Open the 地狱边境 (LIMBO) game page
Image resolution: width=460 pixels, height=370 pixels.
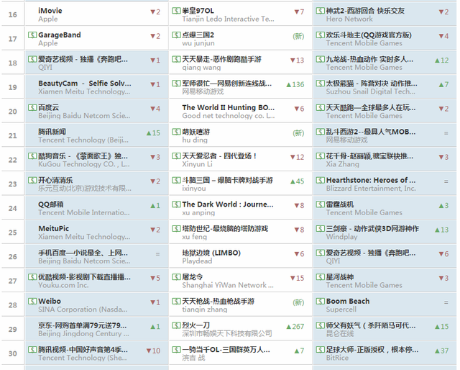[211, 253]
